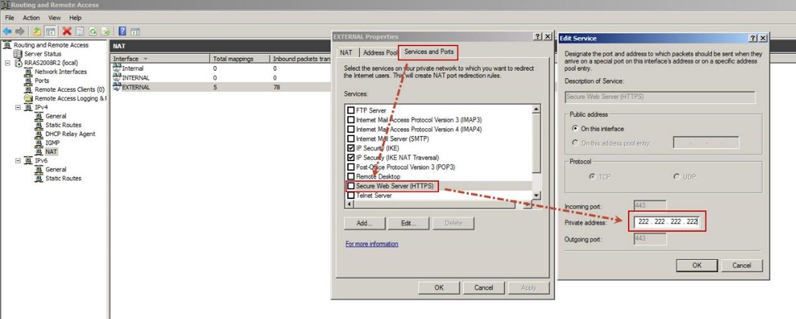This screenshot has height=319, width=796.
Task: Select the Routing and Remote Access root node
Action: click(x=51, y=45)
